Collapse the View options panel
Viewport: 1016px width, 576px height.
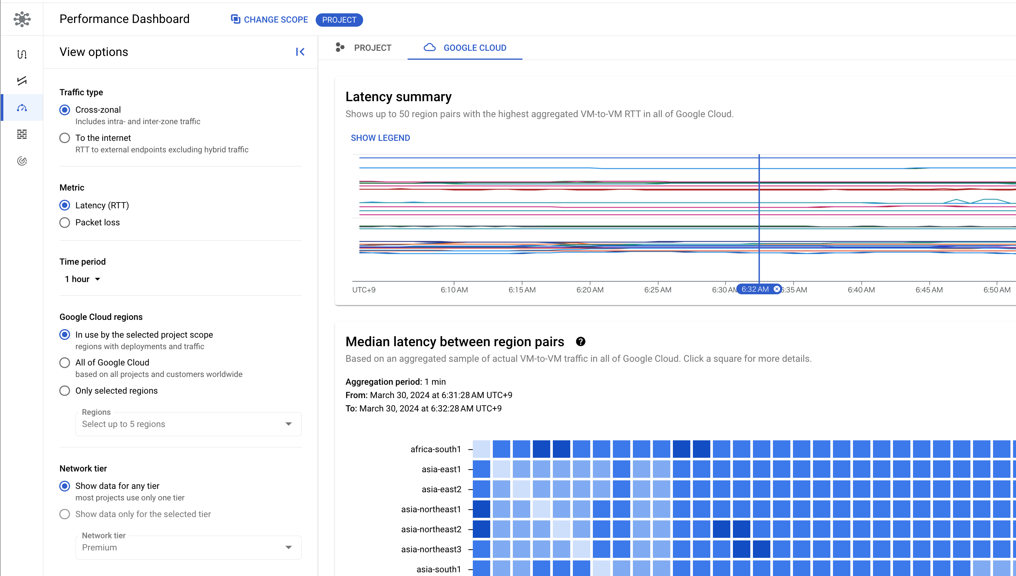(300, 52)
